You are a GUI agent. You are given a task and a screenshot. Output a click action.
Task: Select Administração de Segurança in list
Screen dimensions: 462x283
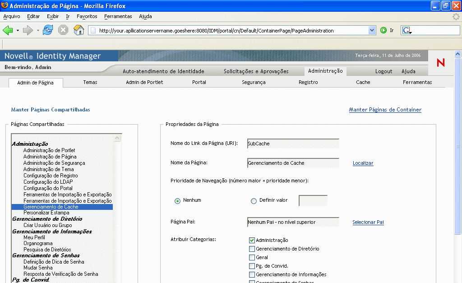[x=54, y=163]
